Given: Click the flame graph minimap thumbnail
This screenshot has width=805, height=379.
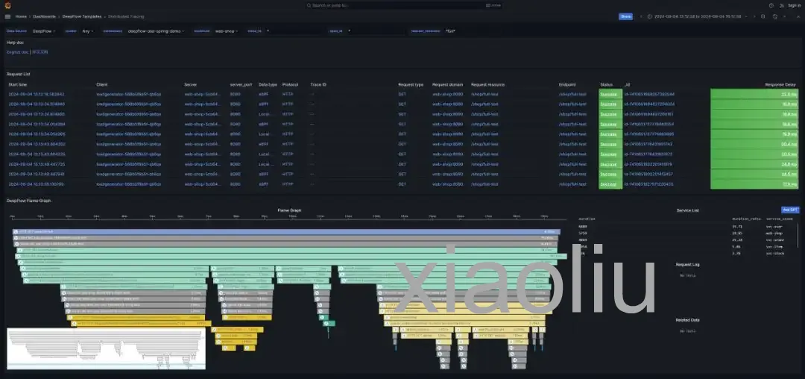Looking at the screenshot, I should point(107,348).
